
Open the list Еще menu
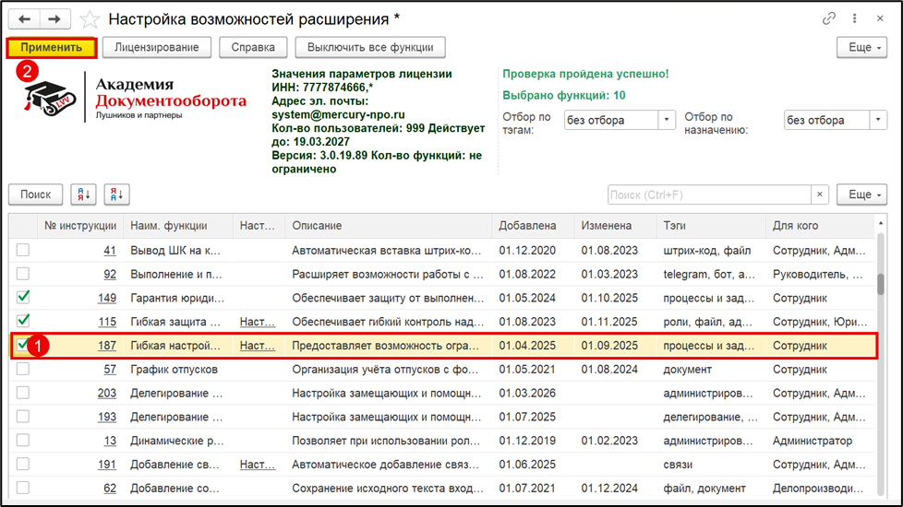[861, 195]
